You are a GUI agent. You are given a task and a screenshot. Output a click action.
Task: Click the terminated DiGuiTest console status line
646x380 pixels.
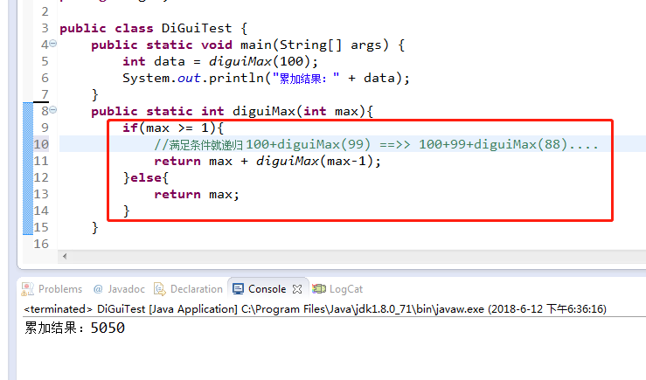[x=316, y=308]
